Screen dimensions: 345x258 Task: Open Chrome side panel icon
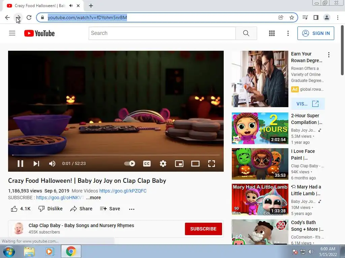[316, 17]
